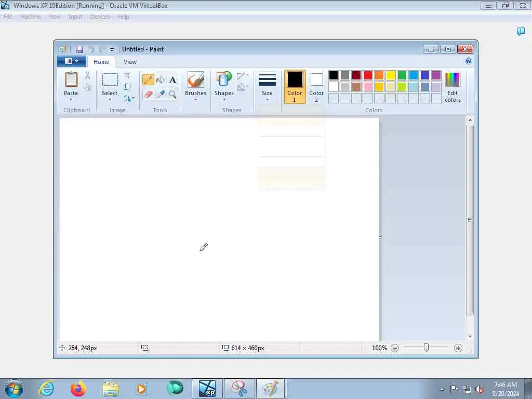Open VirtualBox File menu
The height and width of the screenshot is (399, 532).
point(8,17)
